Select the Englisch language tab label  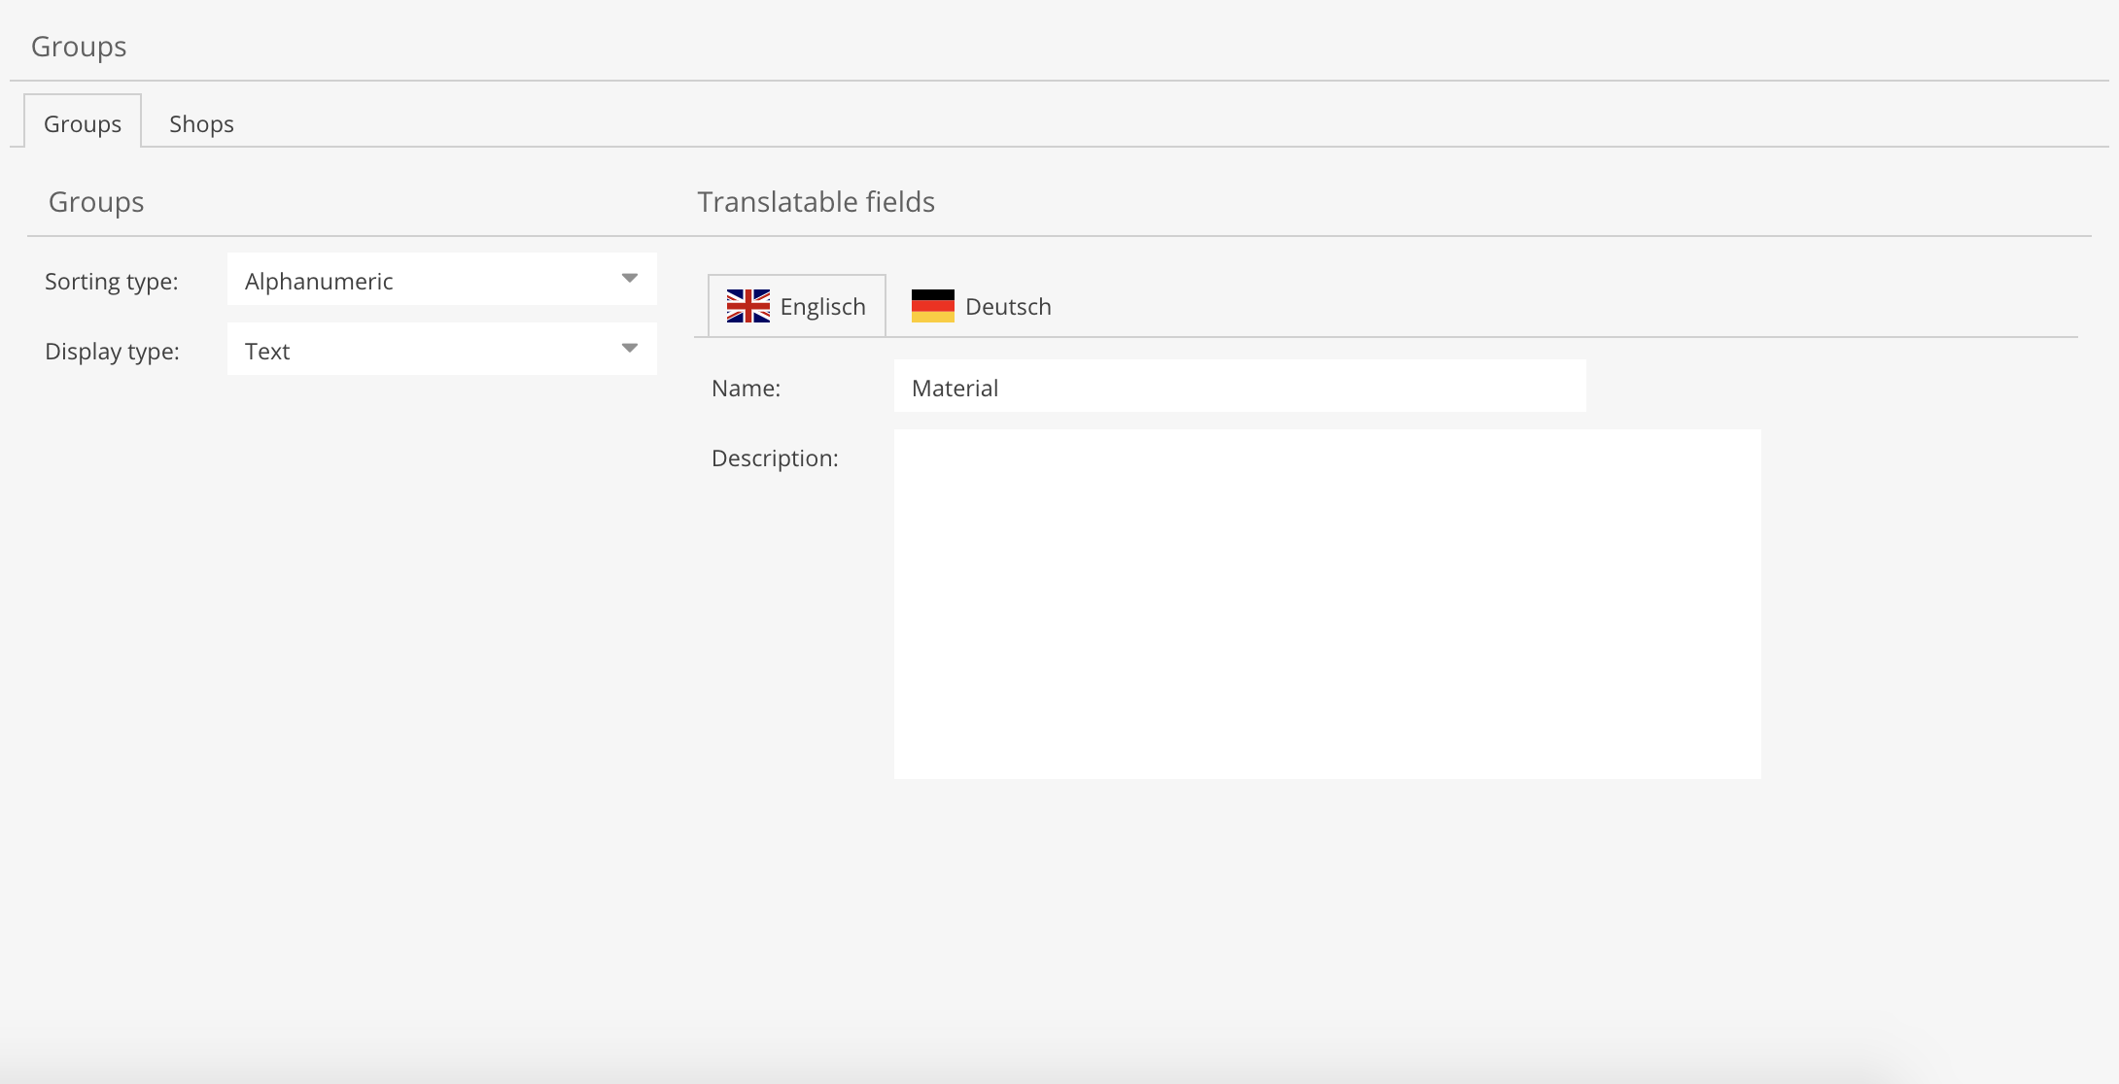click(822, 307)
